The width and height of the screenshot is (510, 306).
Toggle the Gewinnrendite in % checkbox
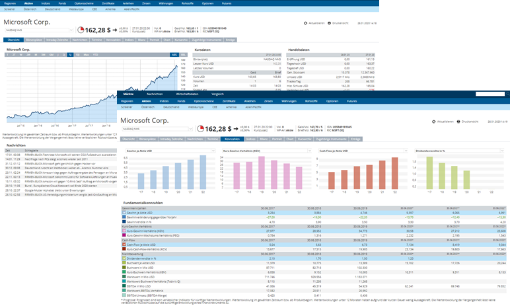tap(124, 221)
